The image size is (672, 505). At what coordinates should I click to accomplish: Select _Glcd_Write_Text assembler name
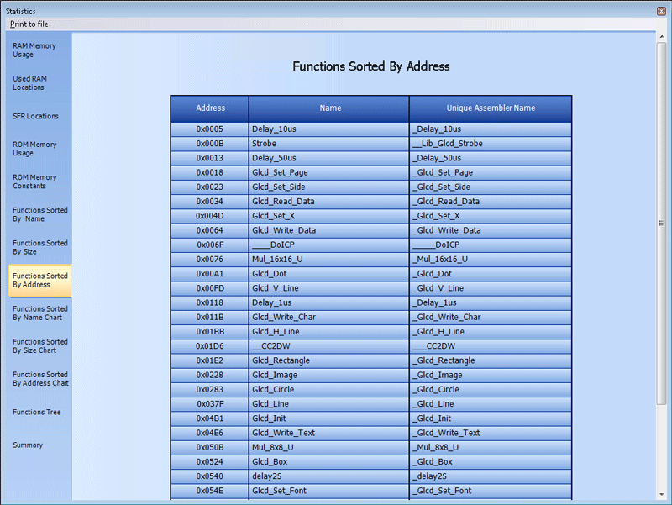coord(491,433)
